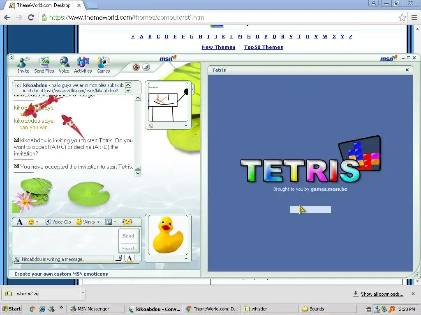
Task: Switch to text typing mode
Action: click(130, 258)
